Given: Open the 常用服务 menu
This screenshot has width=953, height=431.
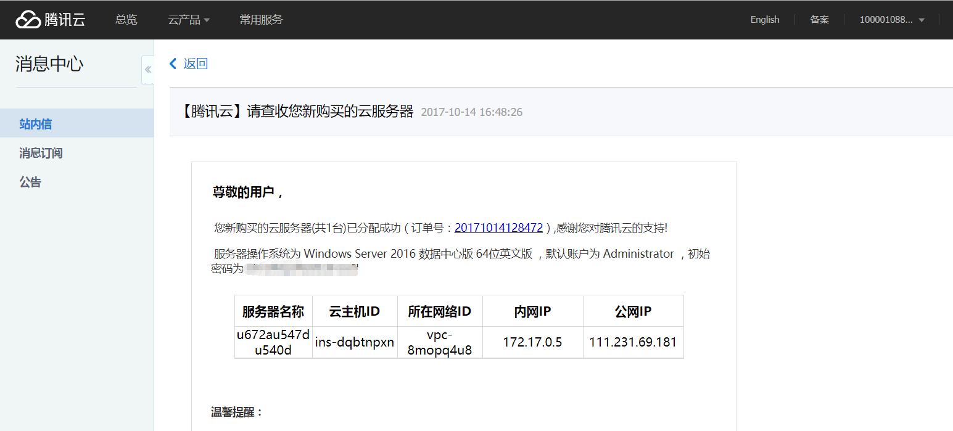Looking at the screenshot, I should pos(261,20).
